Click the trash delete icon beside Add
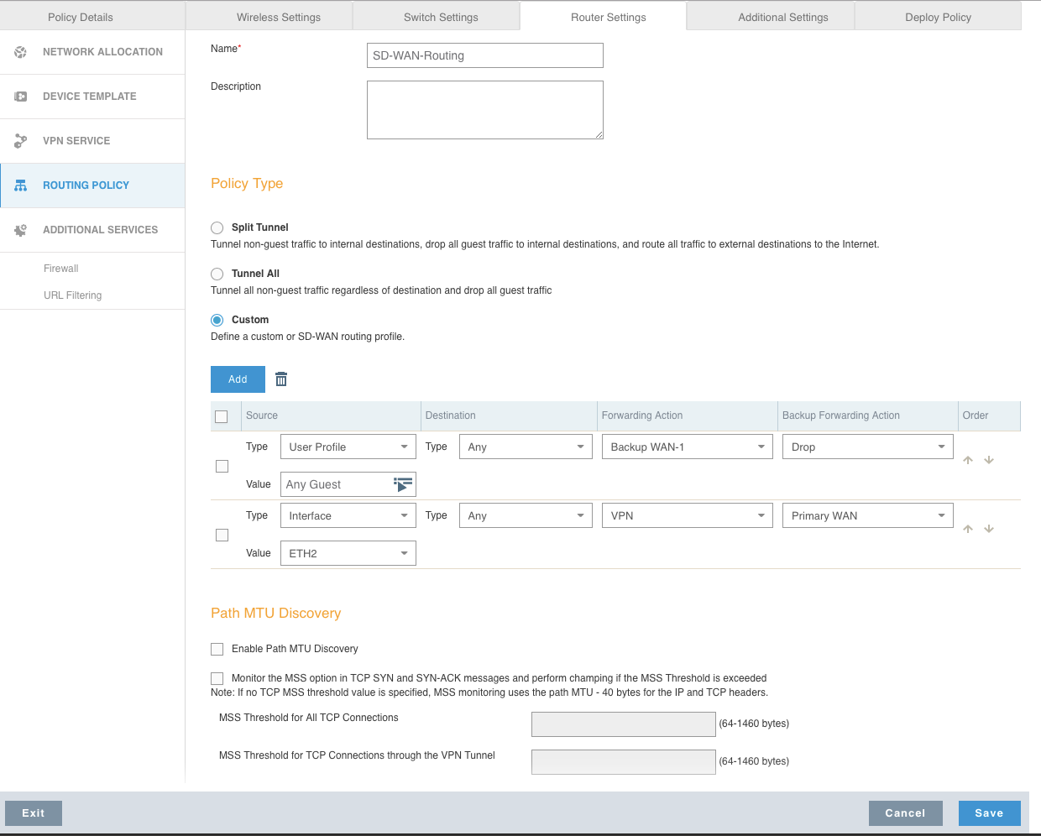Viewport: 1041px width, 836px height. click(x=281, y=379)
